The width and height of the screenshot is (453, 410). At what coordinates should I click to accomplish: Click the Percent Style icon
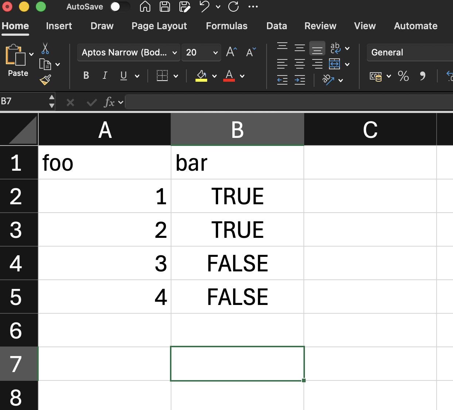[403, 76]
